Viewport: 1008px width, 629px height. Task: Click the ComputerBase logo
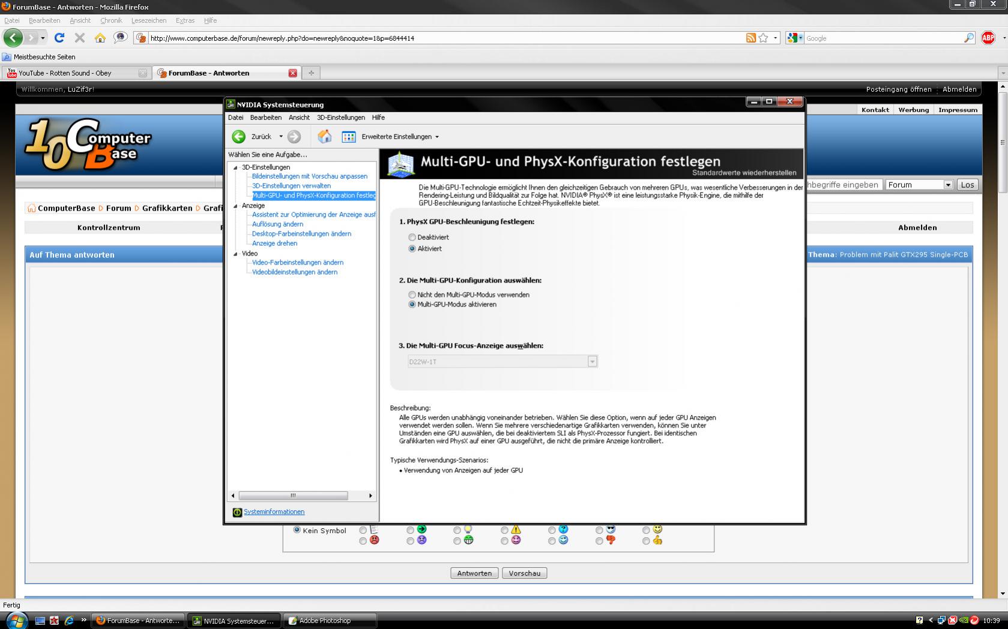click(88, 144)
